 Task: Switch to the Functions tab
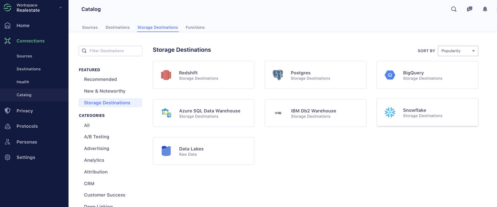point(195,27)
